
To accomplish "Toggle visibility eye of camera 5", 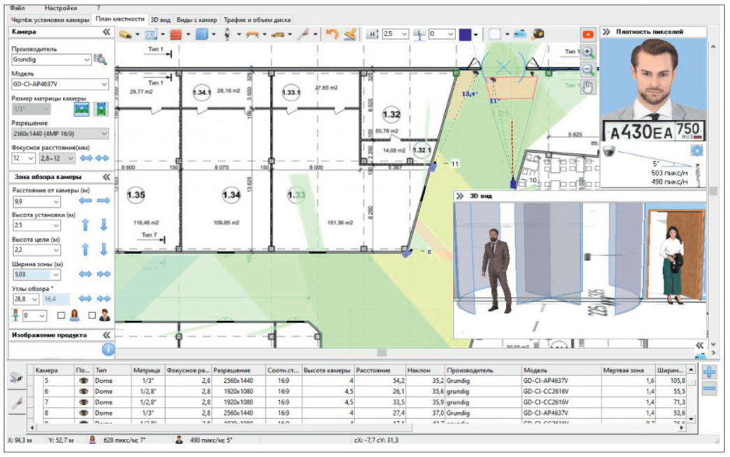I will click(83, 381).
